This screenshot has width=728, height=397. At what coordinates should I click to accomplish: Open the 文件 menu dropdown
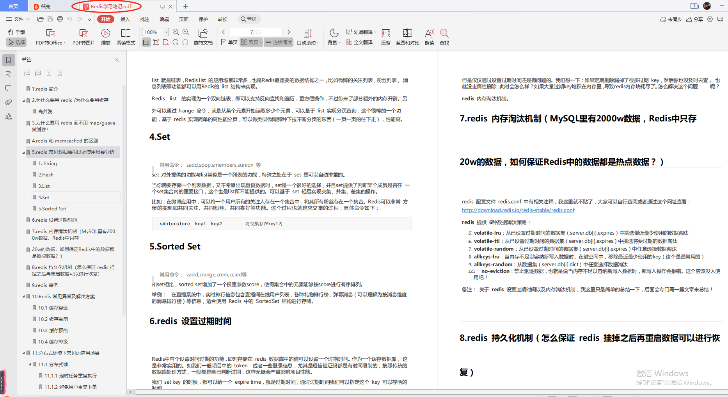point(18,19)
